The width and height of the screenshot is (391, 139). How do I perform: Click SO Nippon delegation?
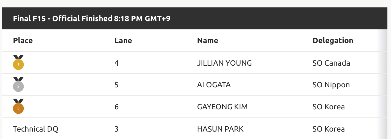coord(331,85)
